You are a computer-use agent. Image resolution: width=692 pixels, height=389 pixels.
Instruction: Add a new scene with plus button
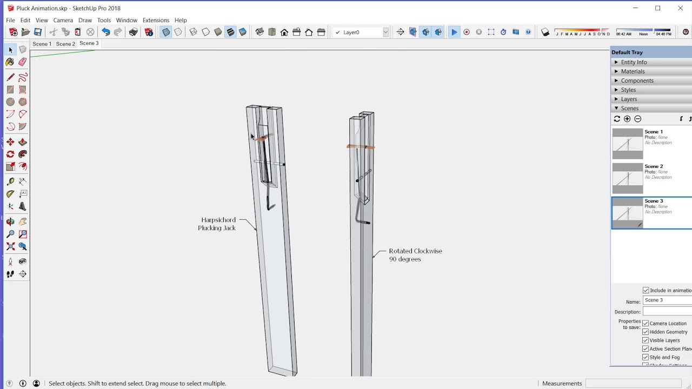click(627, 119)
